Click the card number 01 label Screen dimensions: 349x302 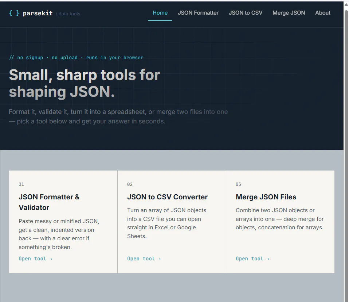point(21,184)
